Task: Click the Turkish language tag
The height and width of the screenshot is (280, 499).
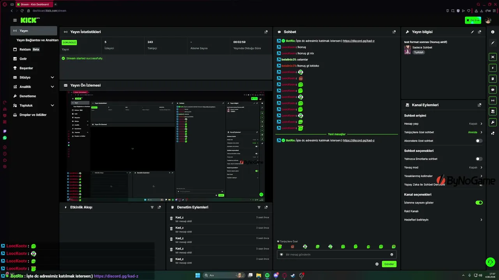Action: point(419,52)
